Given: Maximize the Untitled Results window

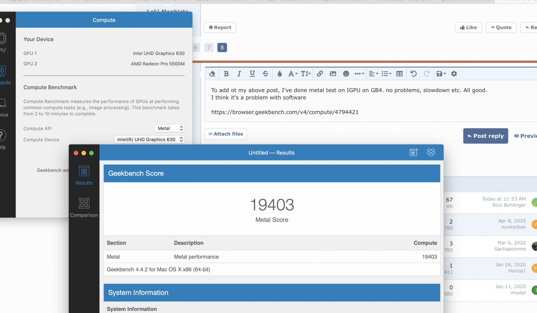Looking at the screenshot, I should 91,153.
